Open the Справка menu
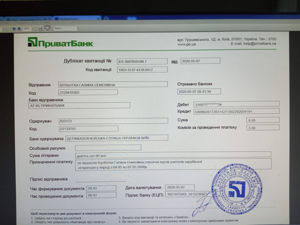 [x=45, y=23]
